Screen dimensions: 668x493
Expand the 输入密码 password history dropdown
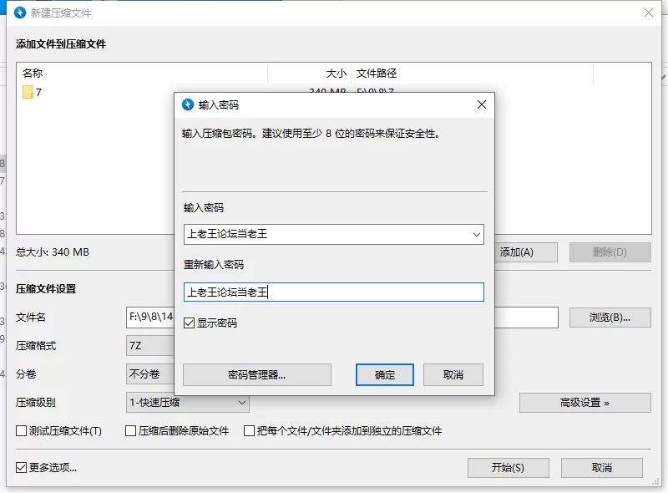(x=476, y=235)
